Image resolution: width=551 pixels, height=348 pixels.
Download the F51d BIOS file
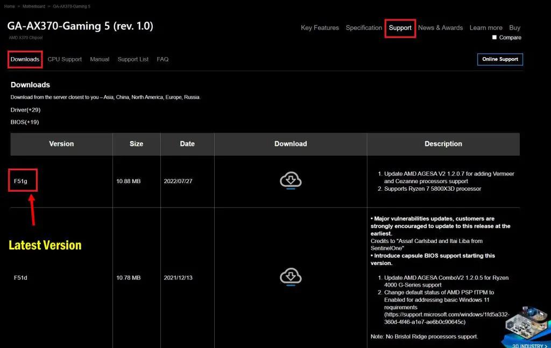tap(290, 277)
